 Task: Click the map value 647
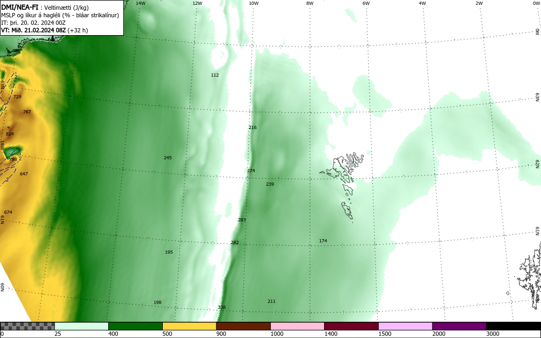point(24,174)
